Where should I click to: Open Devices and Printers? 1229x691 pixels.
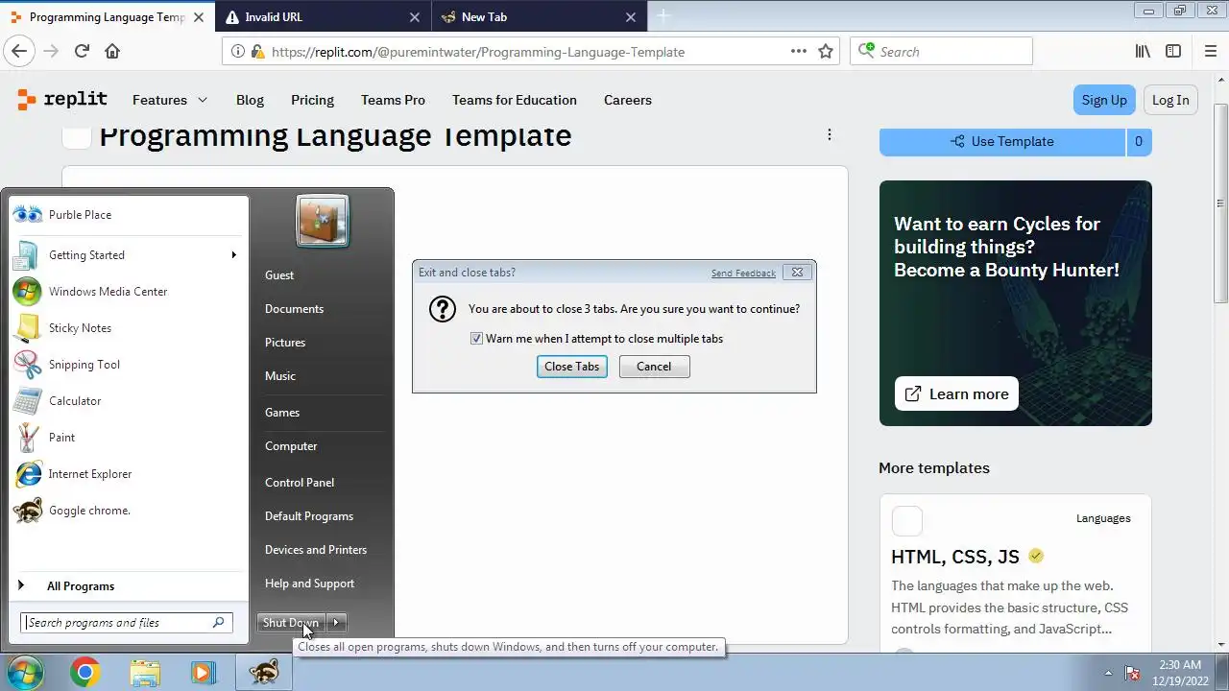316,550
